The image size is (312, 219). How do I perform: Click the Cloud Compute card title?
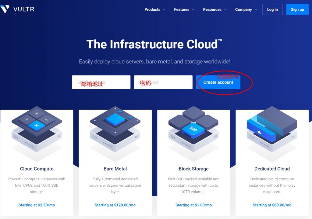(x=37, y=169)
